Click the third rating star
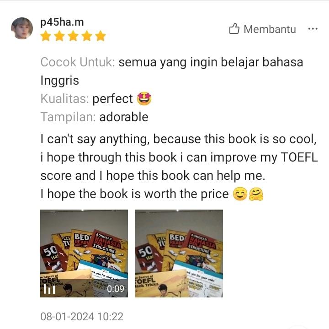 pyautogui.click(x=73, y=36)
